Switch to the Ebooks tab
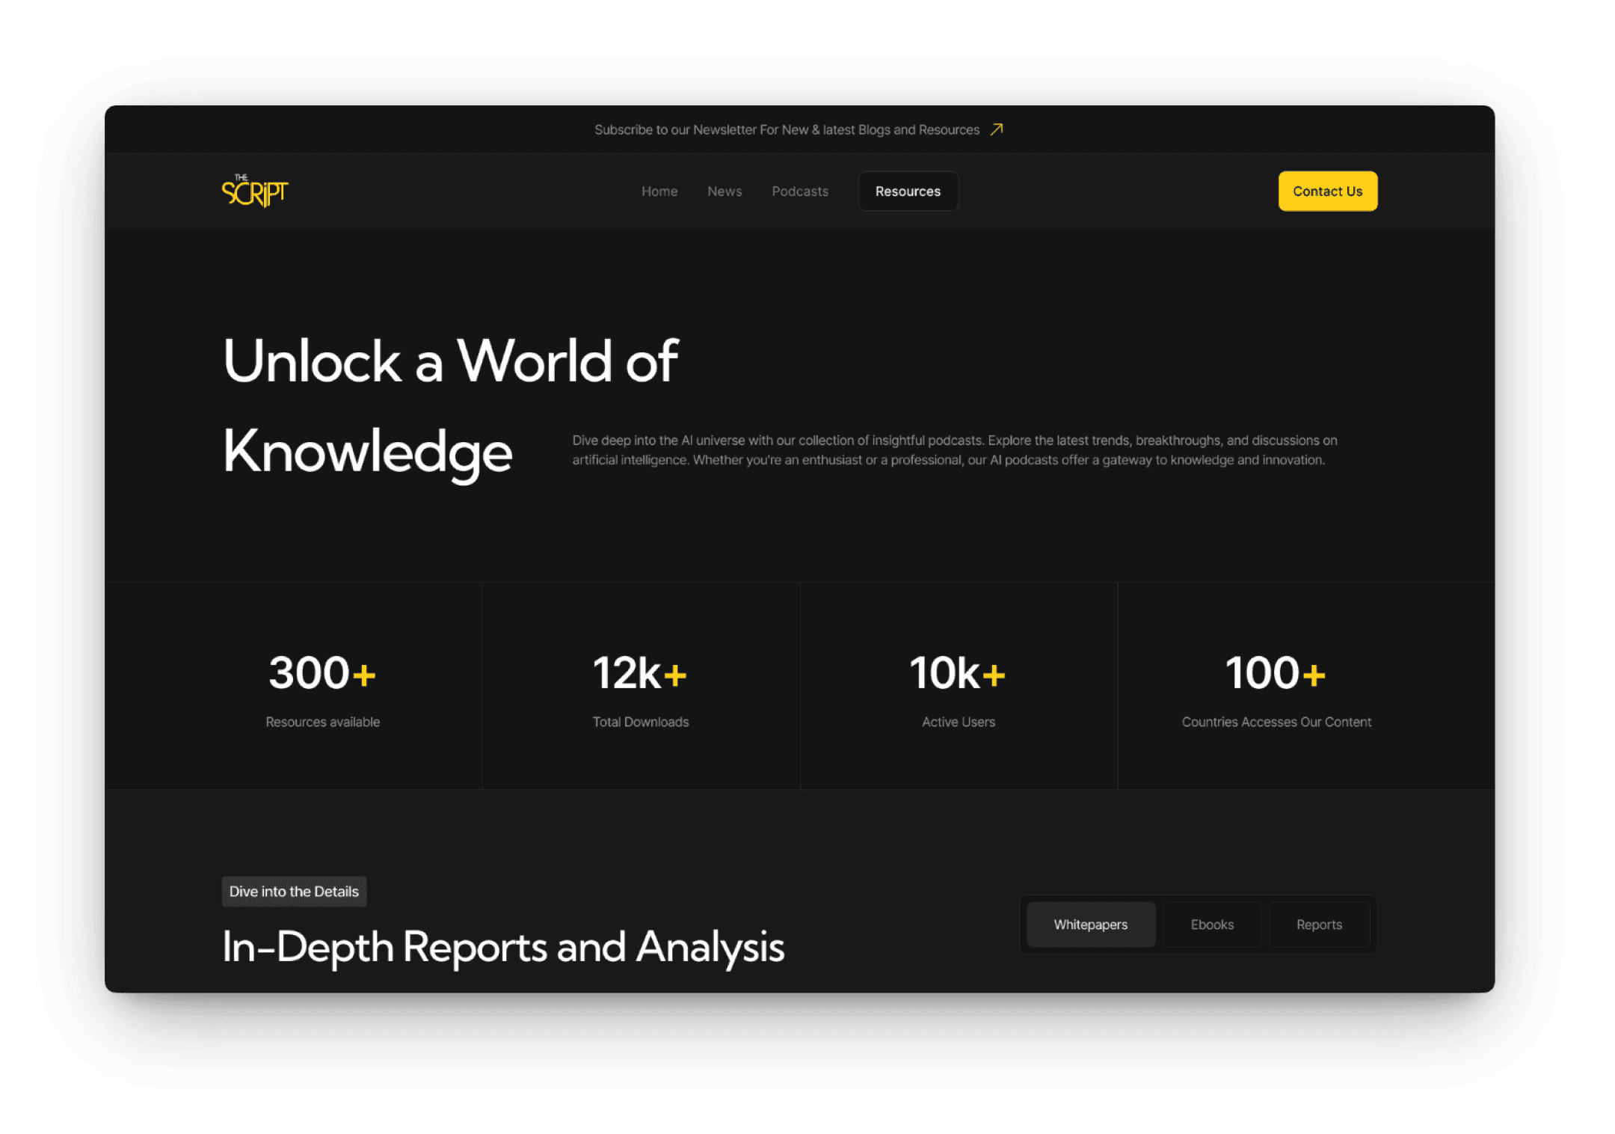Viewport: 1615px width, 1134px height. click(x=1211, y=925)
